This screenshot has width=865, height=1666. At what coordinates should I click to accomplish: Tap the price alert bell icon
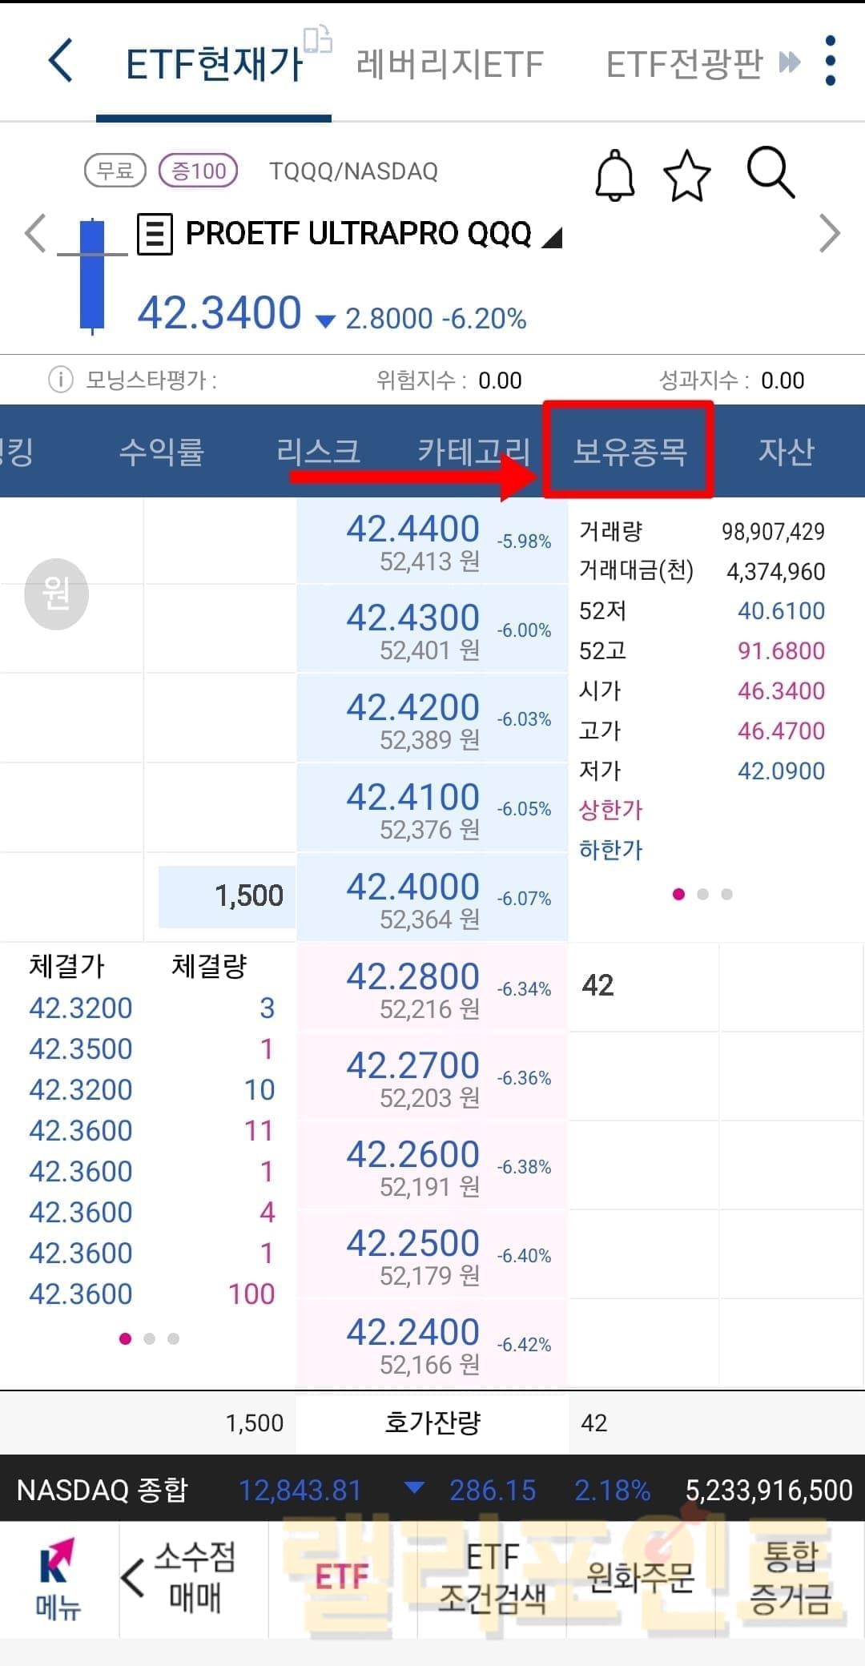[x=614, y=175]
